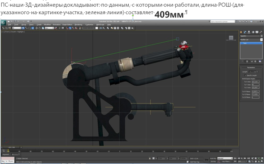Open the Rendering menu

pos(78,25)
